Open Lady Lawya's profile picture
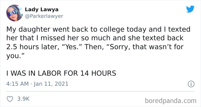Viewport: 201px width, 107px height. point(14,13)
